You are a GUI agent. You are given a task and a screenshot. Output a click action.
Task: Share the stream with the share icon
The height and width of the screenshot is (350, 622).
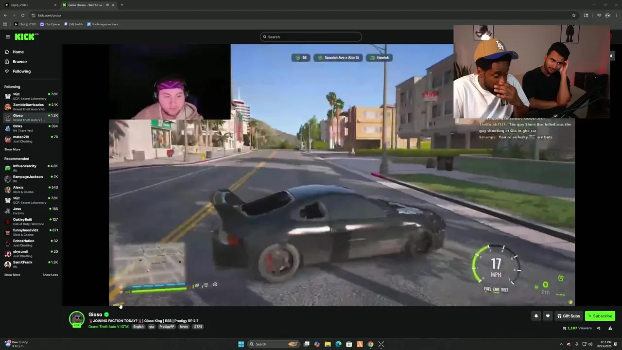click(x=598, y=328)
